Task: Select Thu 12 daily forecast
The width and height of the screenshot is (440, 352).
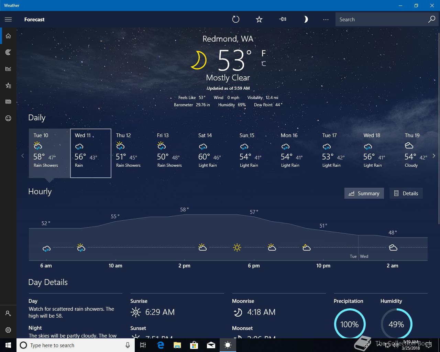Action: tap(132, 153)
